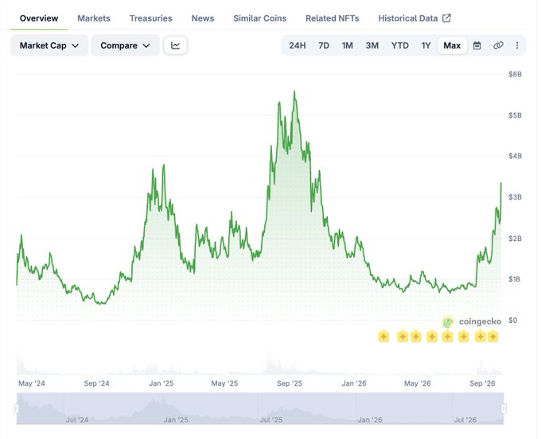This screenshot has width=541, height=439.
Task: Click the May '24 axis label
Action: (x=31, y=383)
